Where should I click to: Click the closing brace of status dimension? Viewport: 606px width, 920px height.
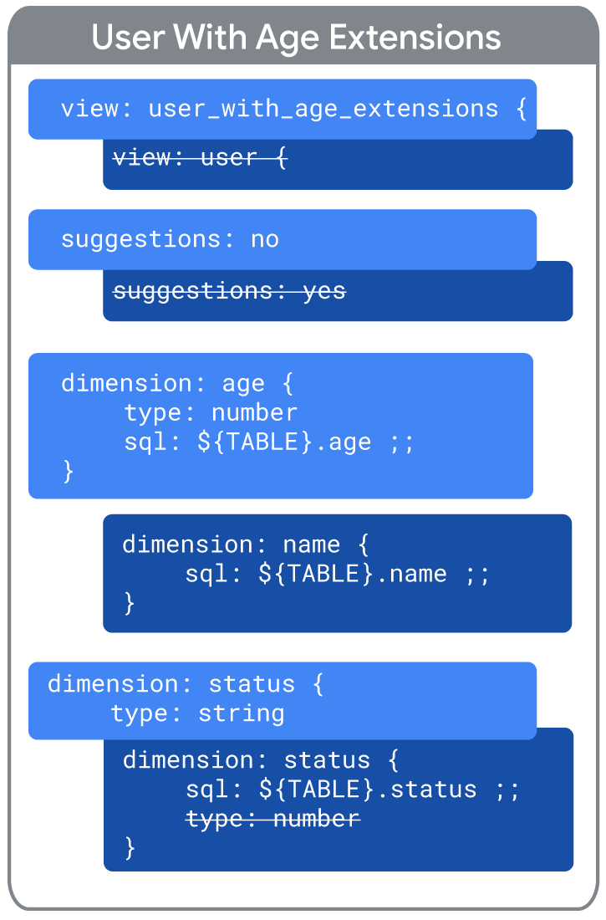coord(130,848)
